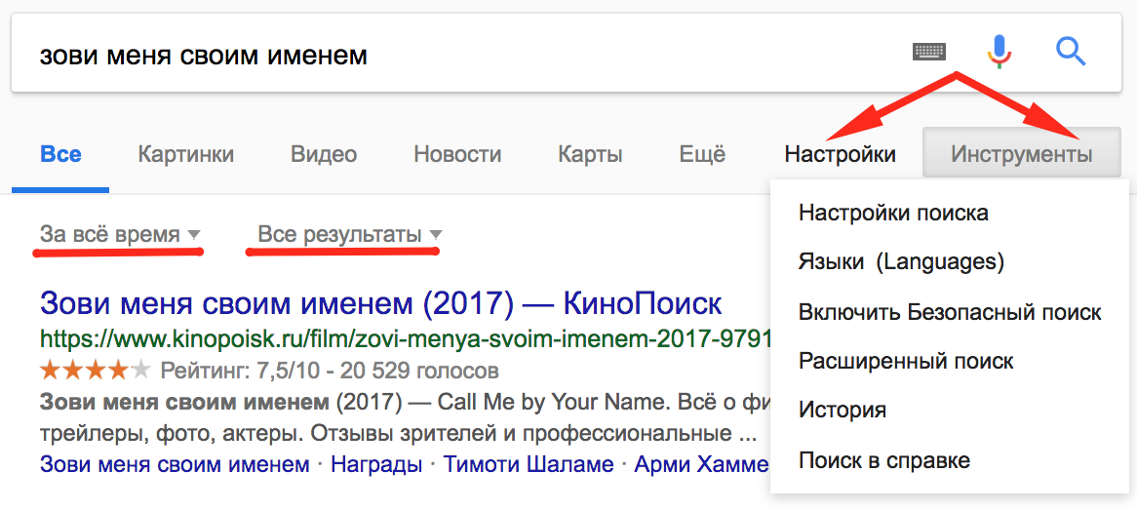Select Включить Безопасный поиск option
1137x511 pixels.
[949, 312]
